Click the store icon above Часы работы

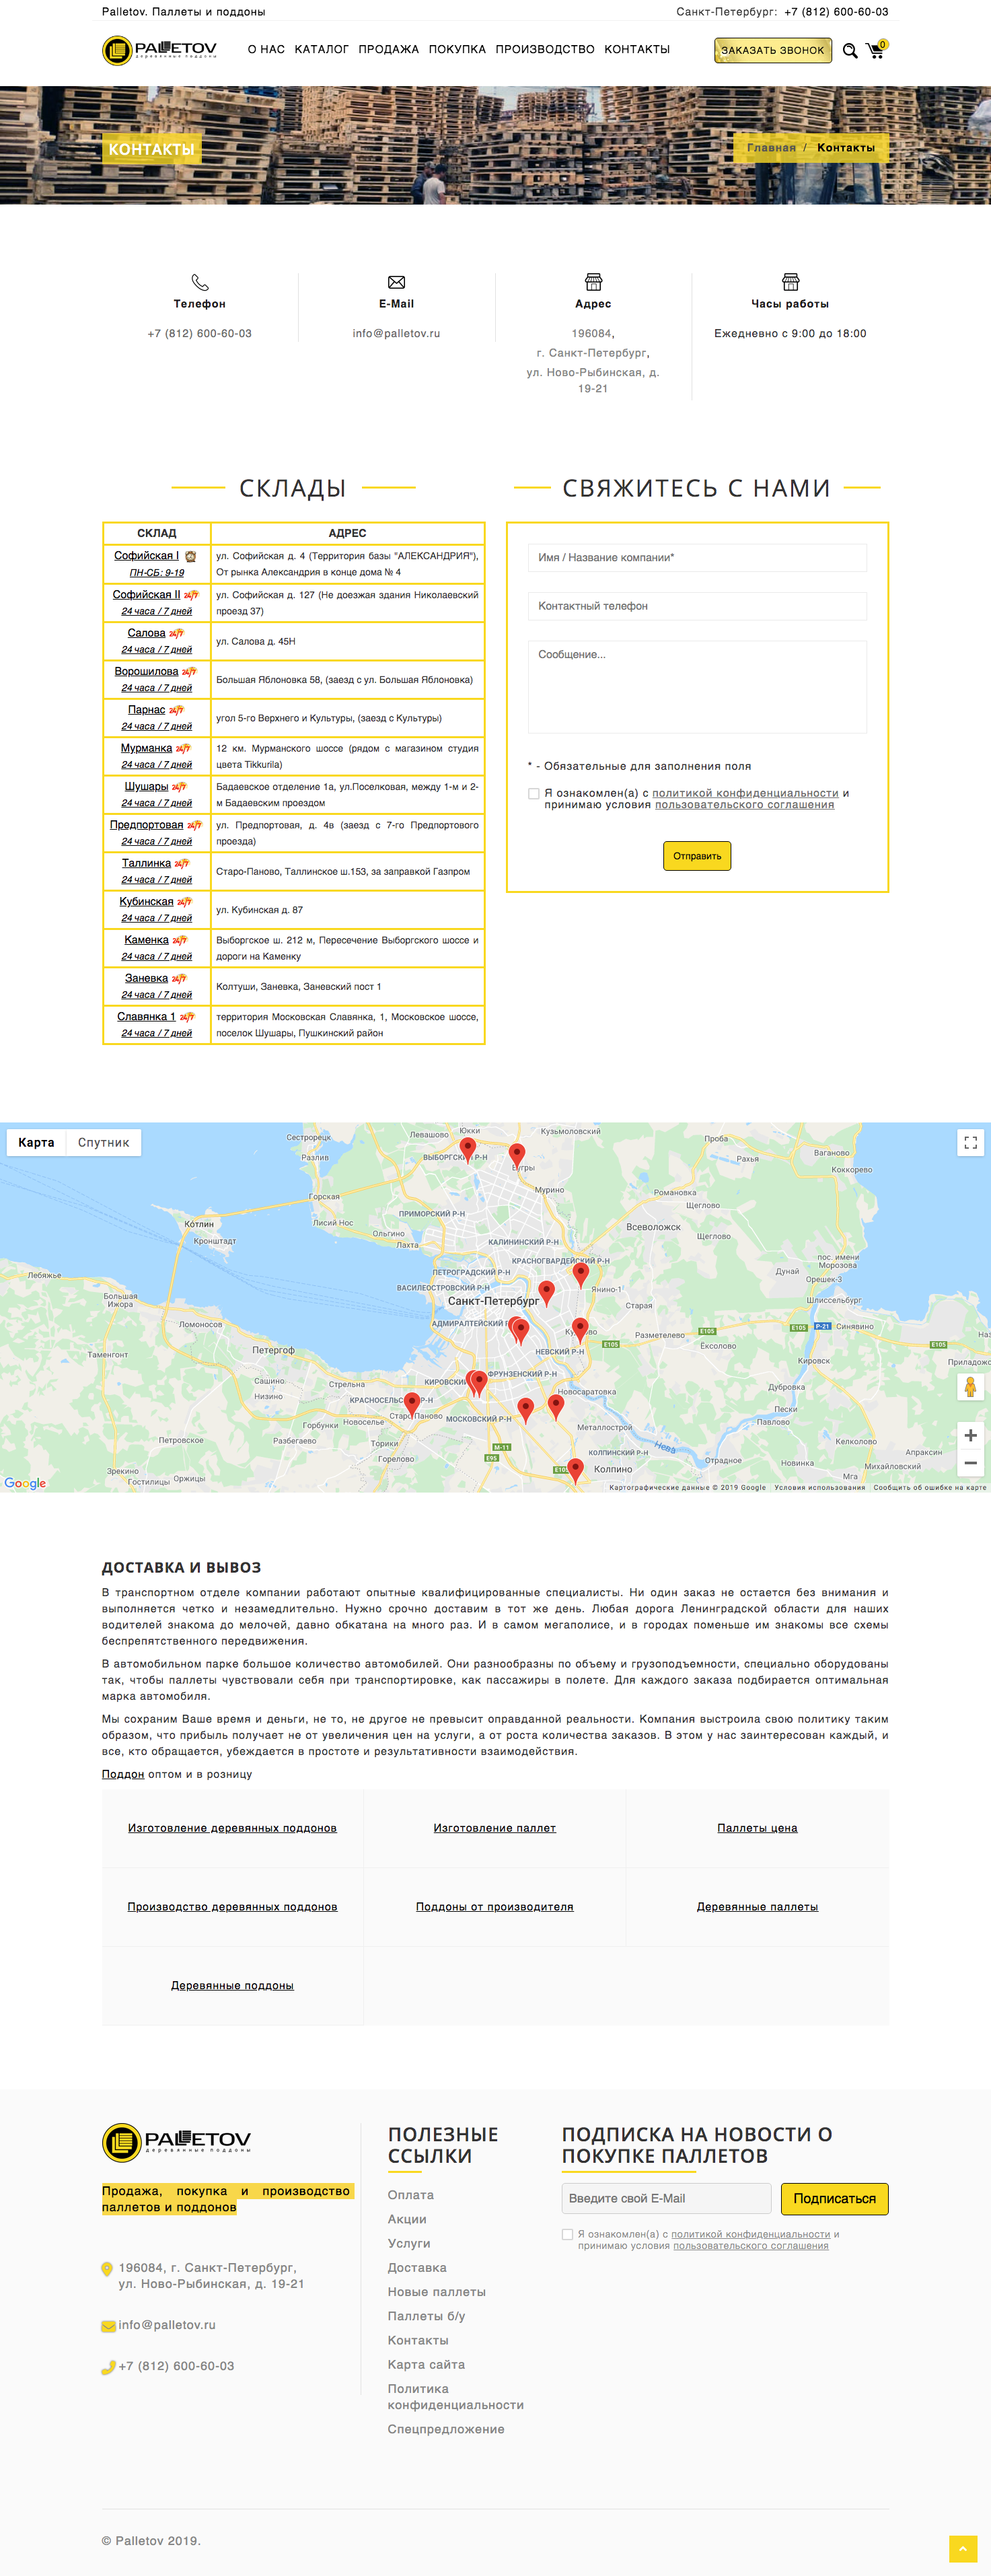(790, 282)
